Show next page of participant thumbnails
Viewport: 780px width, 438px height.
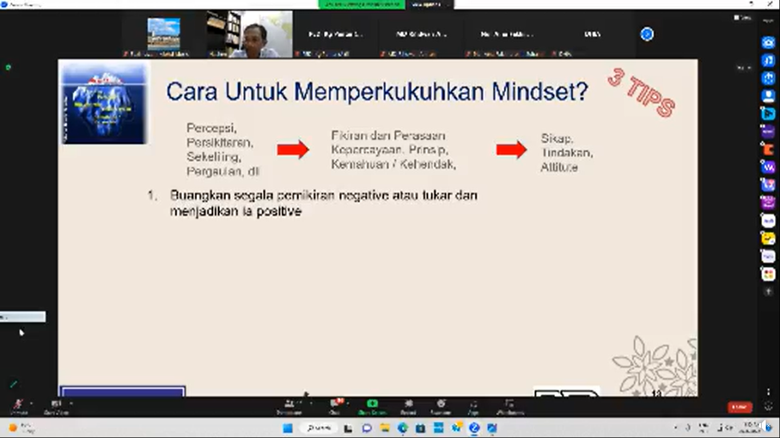pyautogui.click(x=646, y=34)
